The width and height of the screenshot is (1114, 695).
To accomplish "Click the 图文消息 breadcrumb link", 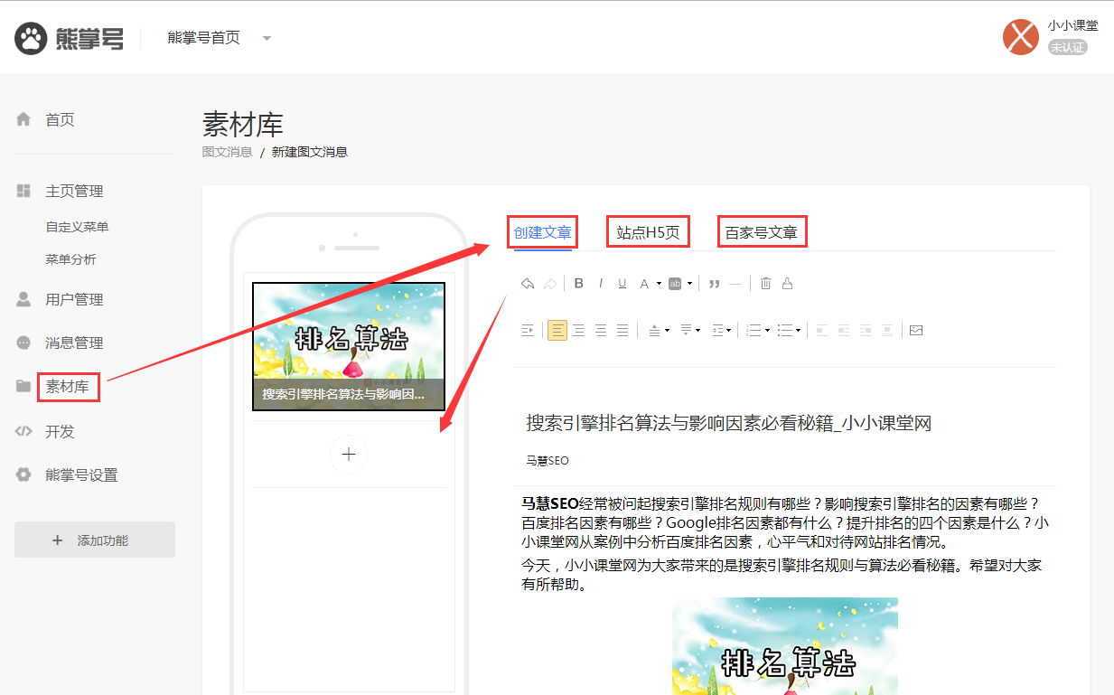I will pos(228,152).
